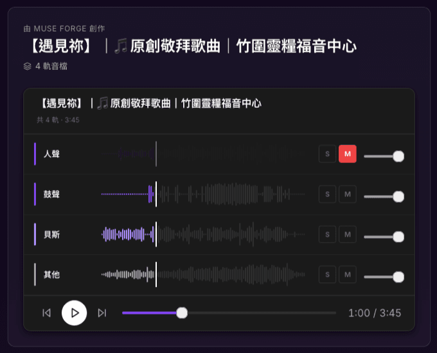Select the 其他 track label
Viewport: 437px width, 353px height.
click(51, 275)
